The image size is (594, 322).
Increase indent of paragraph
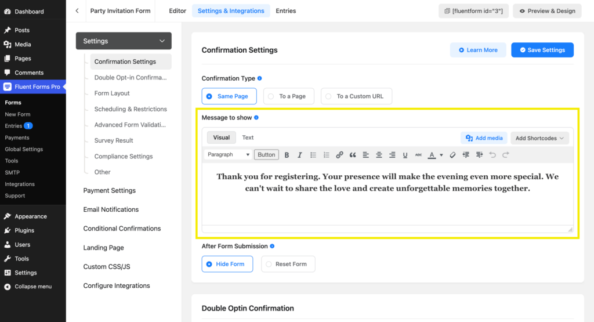(x=479, y=155)
